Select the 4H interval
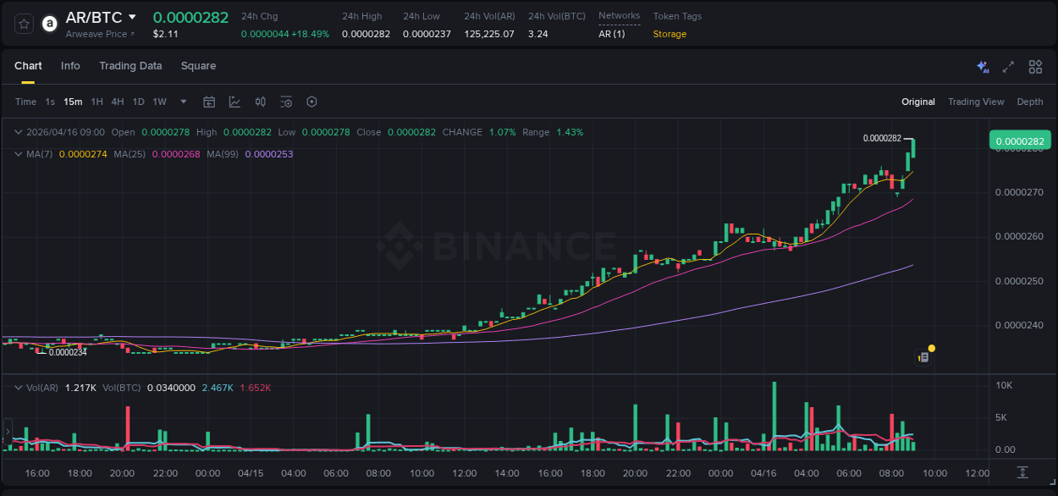The height and width of the screenshot is (496, 1058). (x=117, y=102)
